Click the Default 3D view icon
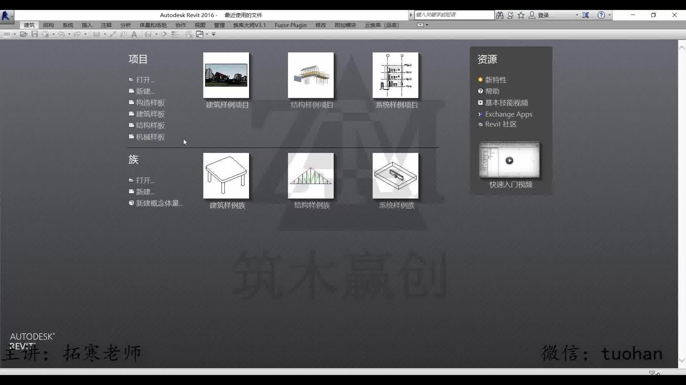 pyautogui.click(x=148, y=34)
